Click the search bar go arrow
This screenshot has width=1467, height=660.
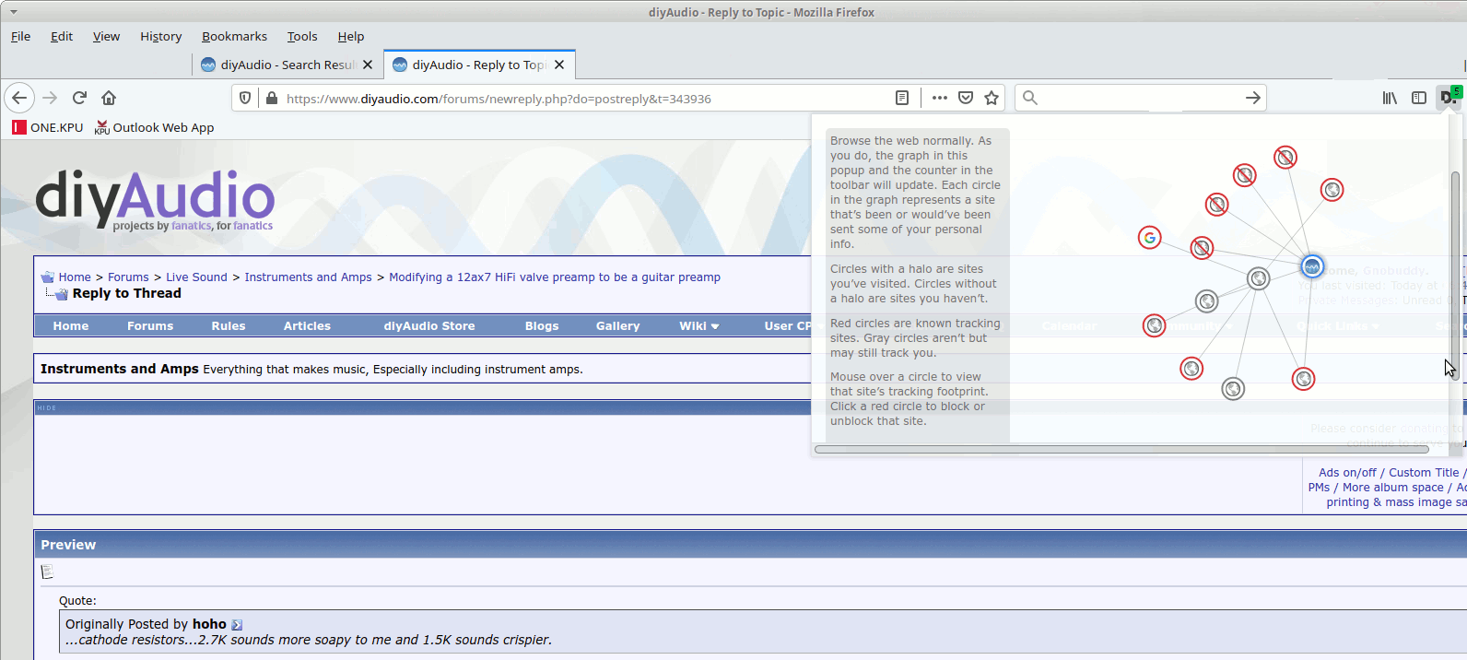(x=1252, y=98)
